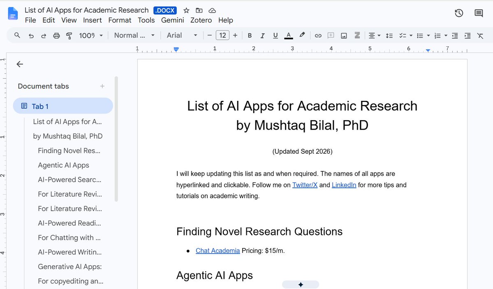Click the search menus magnifier icon
The height and width of the screenshot is (289, 493).
(x=17, y=35)
